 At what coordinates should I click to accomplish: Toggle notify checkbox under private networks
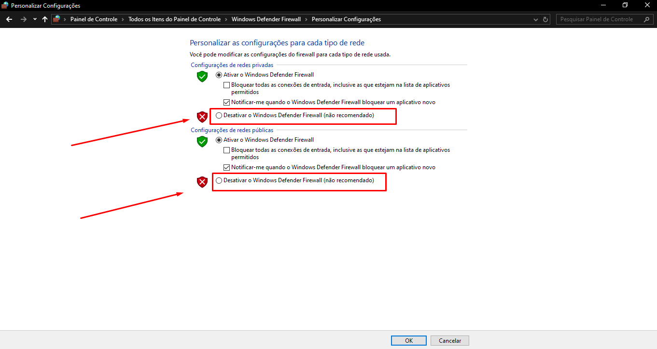[x=227, y=102]
